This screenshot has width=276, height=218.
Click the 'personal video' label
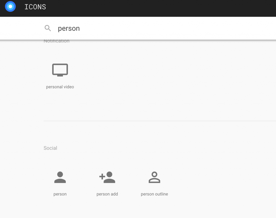[60, 87]
